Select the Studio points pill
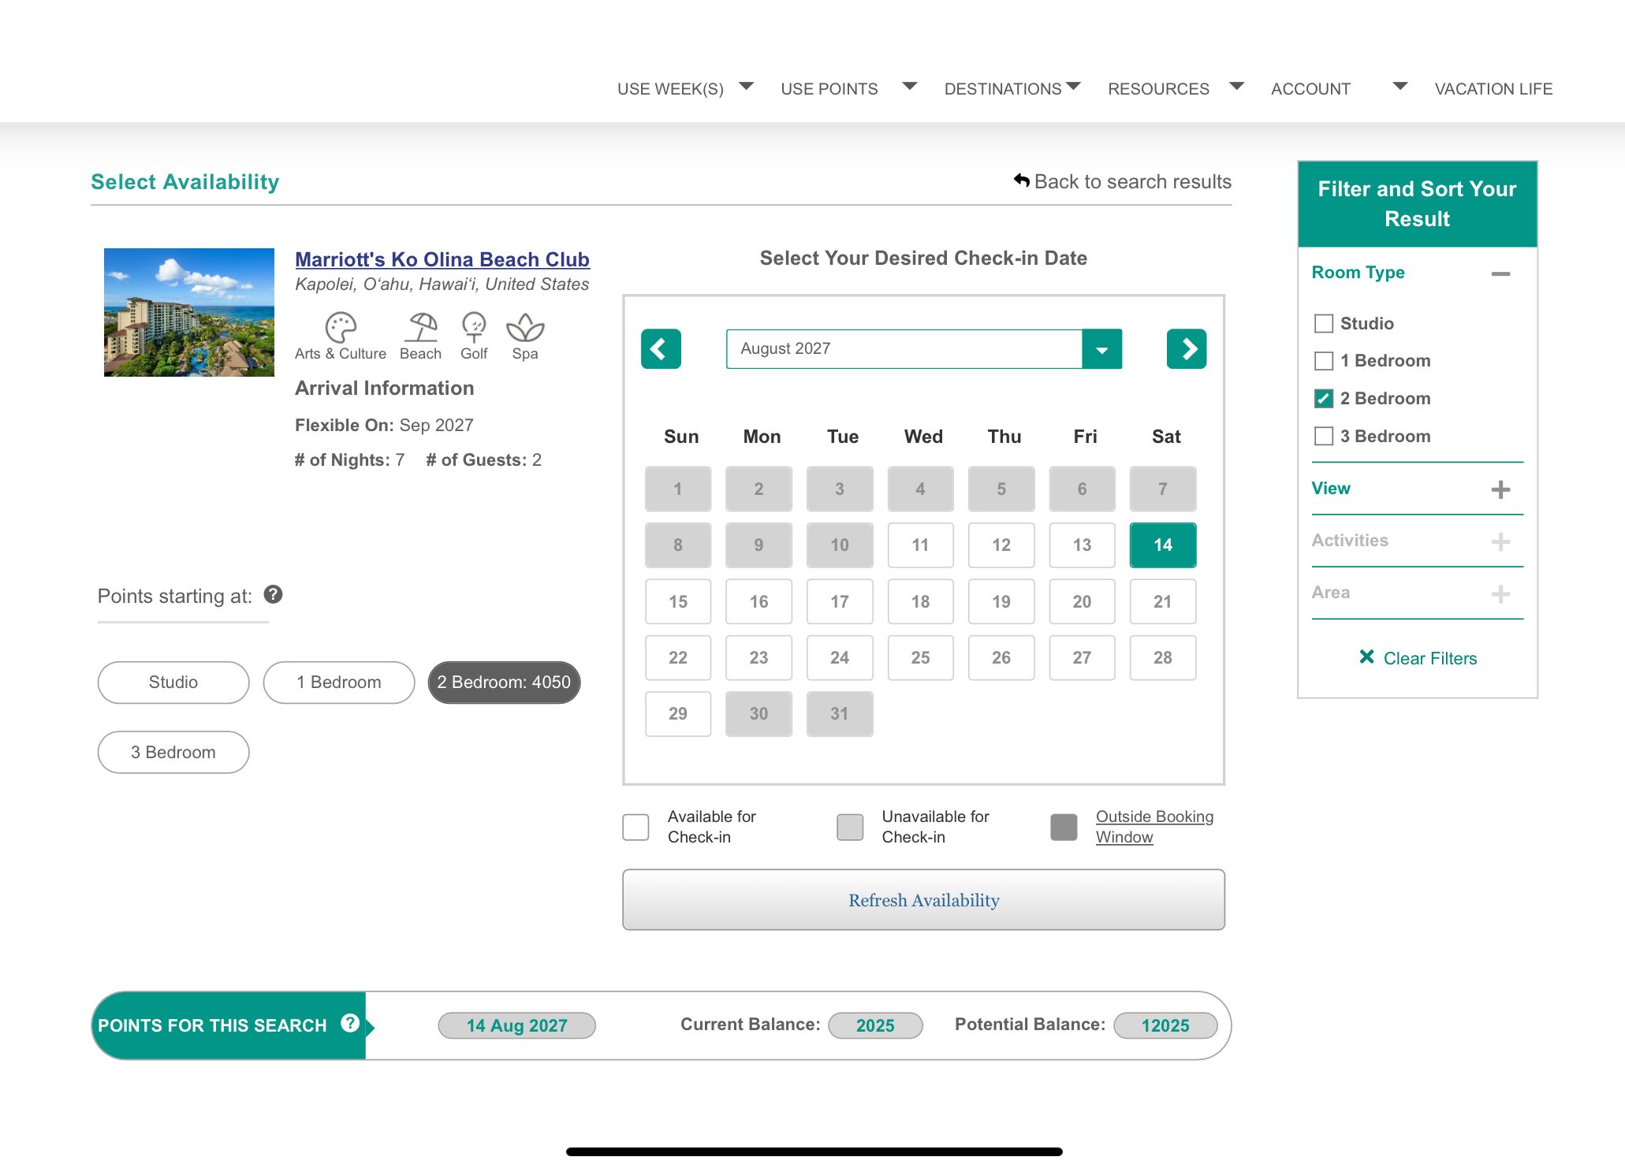Viewport: 1625px width, 1168px height. click(173, 683)
